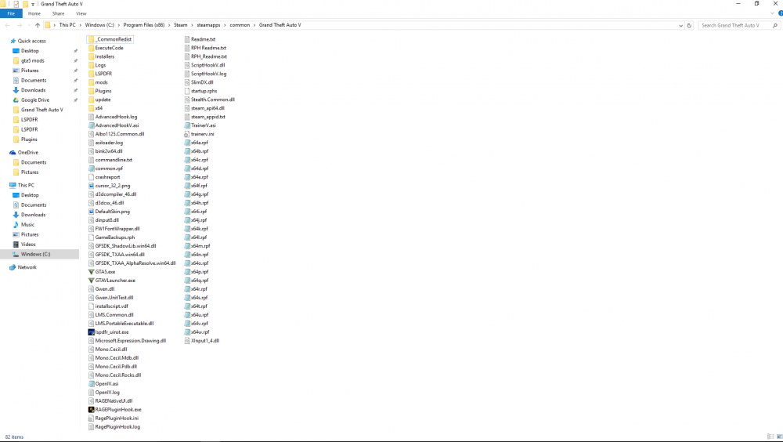The image size is (783, 442).
Task: Select the x64w.rpf file
Action: (200, 332)
